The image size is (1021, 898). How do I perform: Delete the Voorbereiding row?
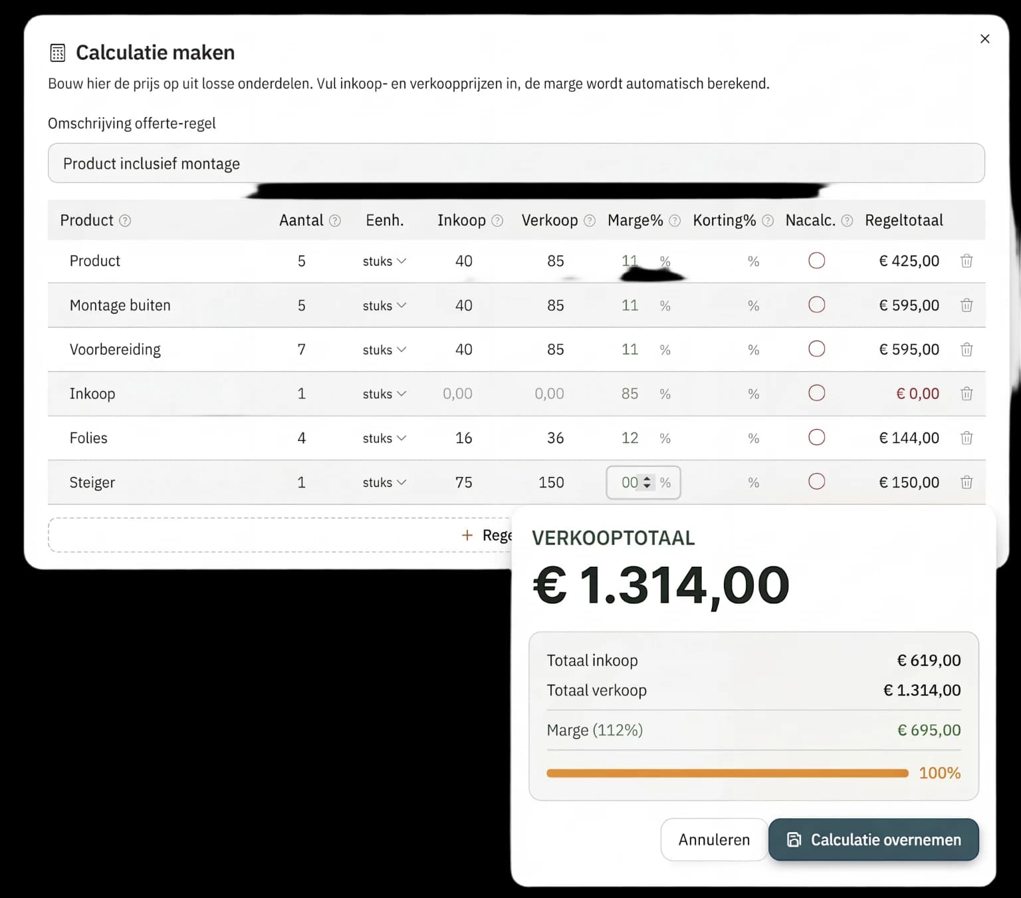[x=966, y=349]
